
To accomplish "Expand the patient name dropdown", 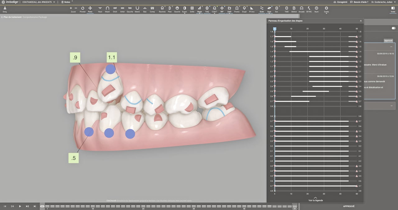I will click(x=54, y=2).
